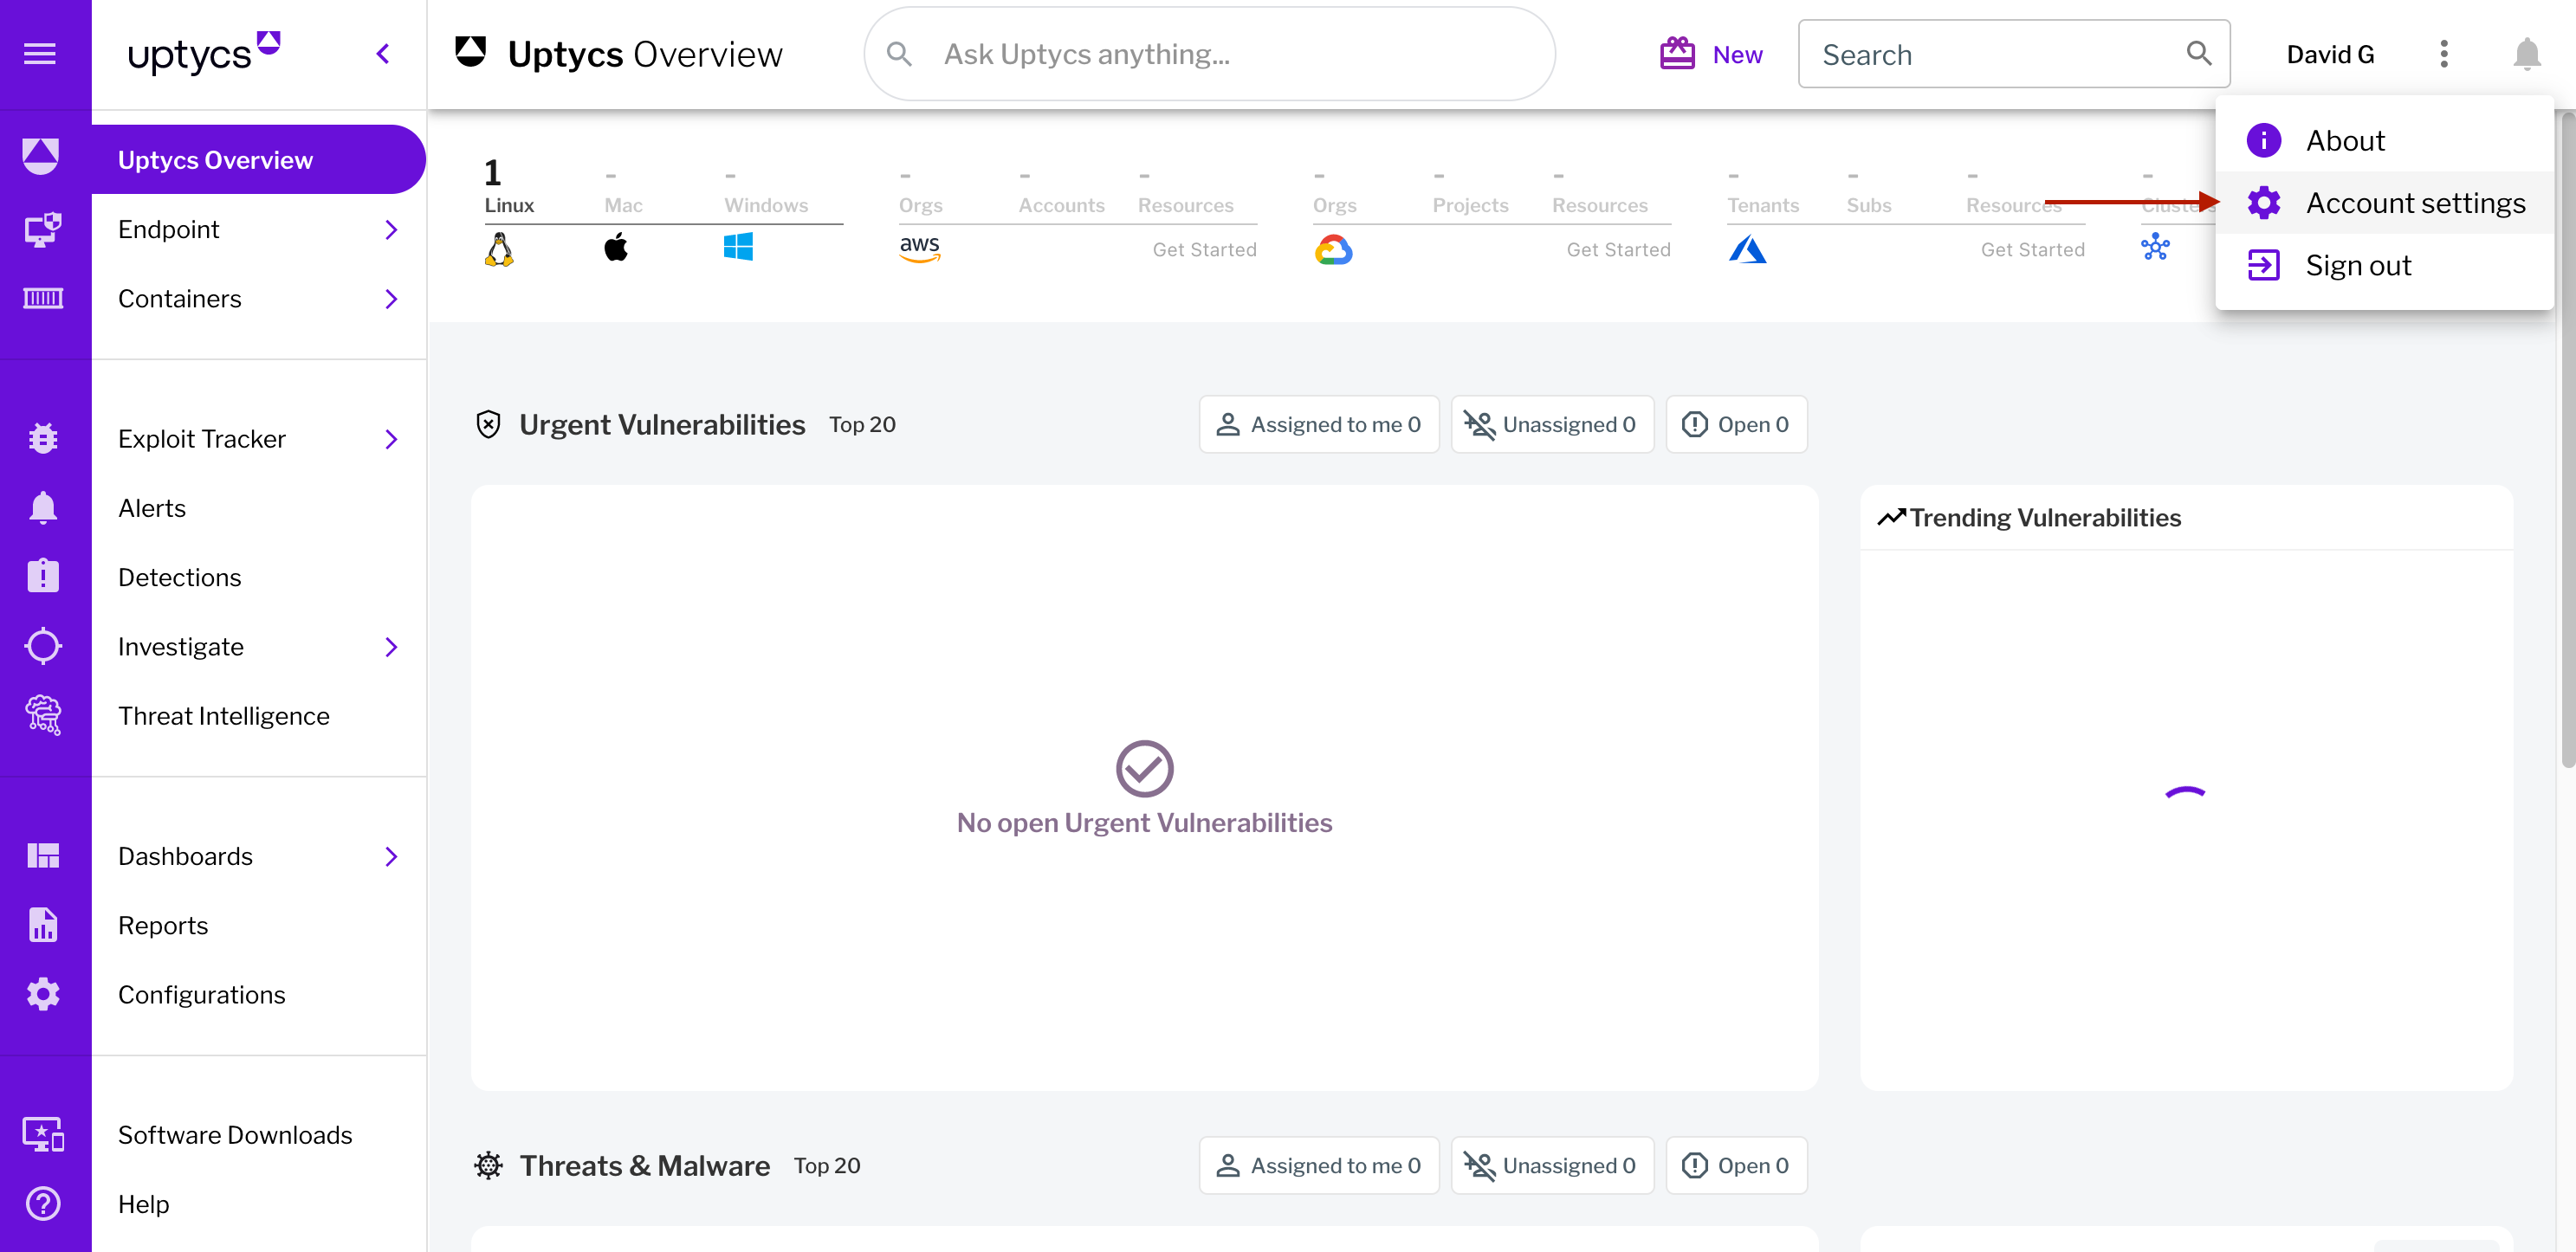The width and height of the screenshot is (2576, 1252).
Task: Toggle Unassigned filter under Threats & Malware
Action: click(1551, 1166)
